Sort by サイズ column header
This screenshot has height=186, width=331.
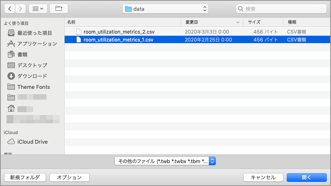[x=254, y=22]
